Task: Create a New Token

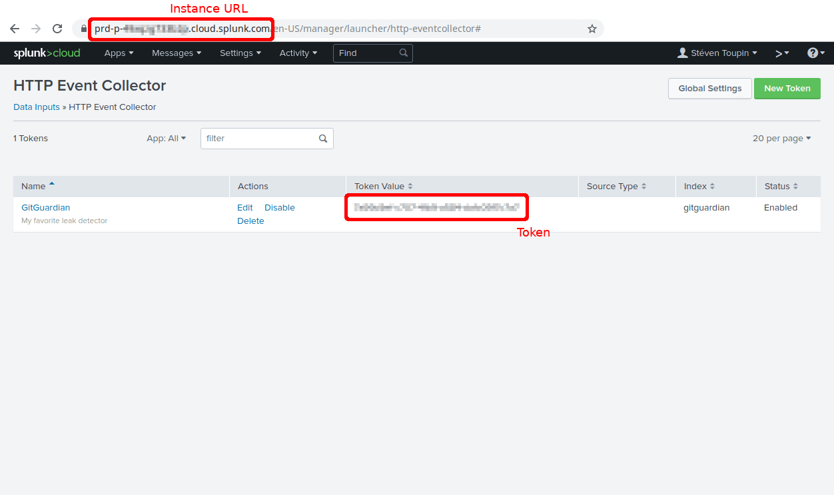Action: tap(787, 89)
